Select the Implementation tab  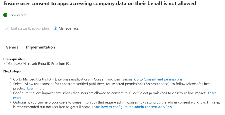40,47
